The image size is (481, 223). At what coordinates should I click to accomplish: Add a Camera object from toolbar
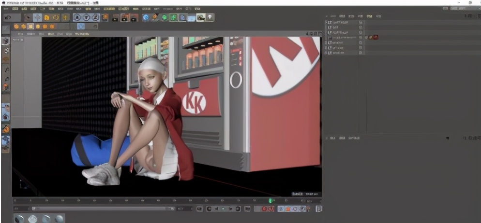pos(200,18)
